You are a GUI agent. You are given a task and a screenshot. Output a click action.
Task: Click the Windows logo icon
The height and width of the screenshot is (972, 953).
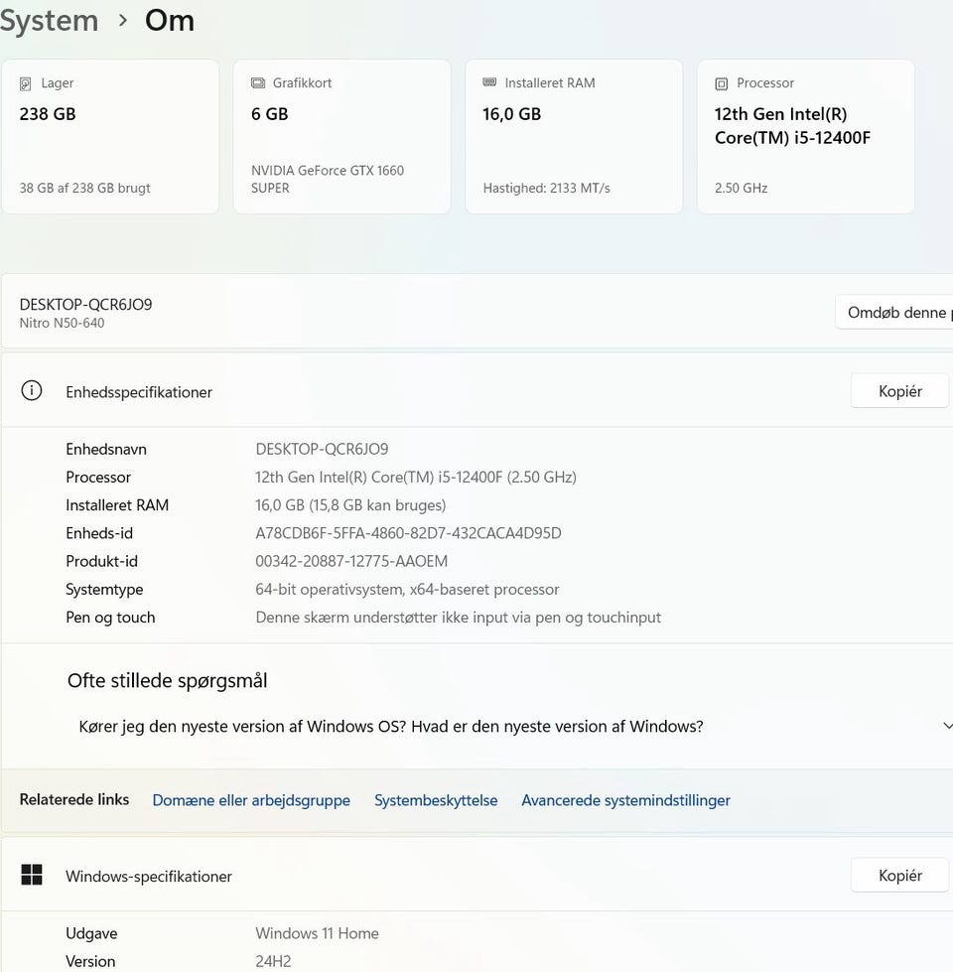(32, 875)
